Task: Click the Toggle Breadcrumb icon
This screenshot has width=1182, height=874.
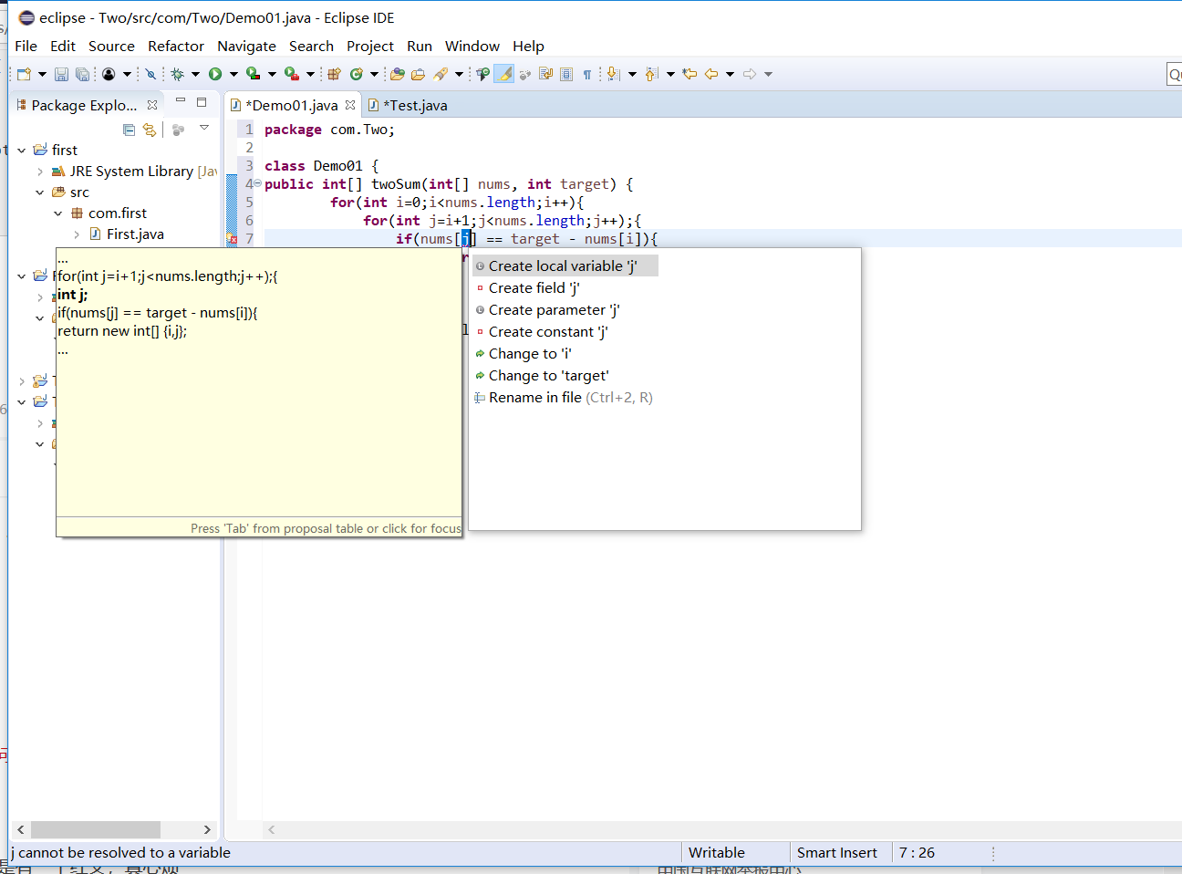Action: coord(483,74)
